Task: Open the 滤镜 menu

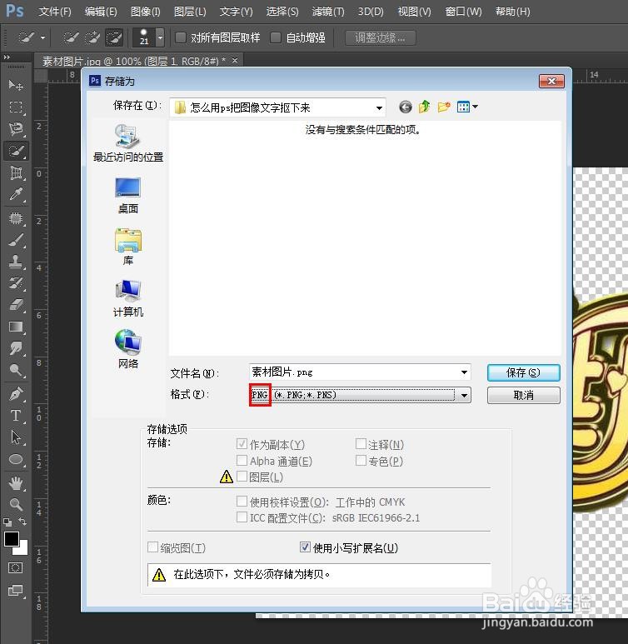Action: tap(328, 12)
